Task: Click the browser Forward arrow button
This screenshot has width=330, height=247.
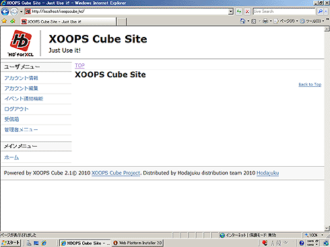Action: (x=14, y=11)
